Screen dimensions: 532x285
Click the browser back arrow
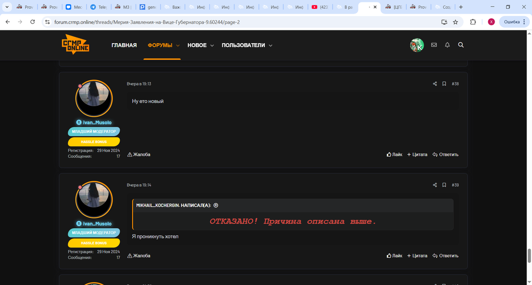point(7,22)
